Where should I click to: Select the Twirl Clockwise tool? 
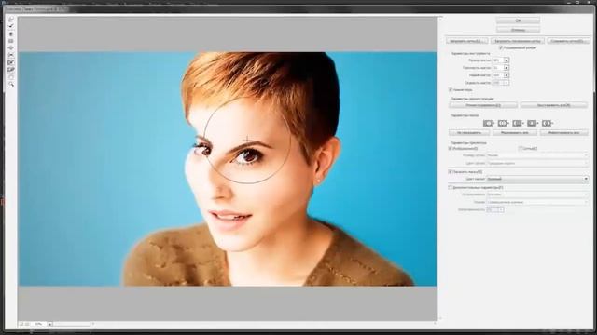click(11, 33)
